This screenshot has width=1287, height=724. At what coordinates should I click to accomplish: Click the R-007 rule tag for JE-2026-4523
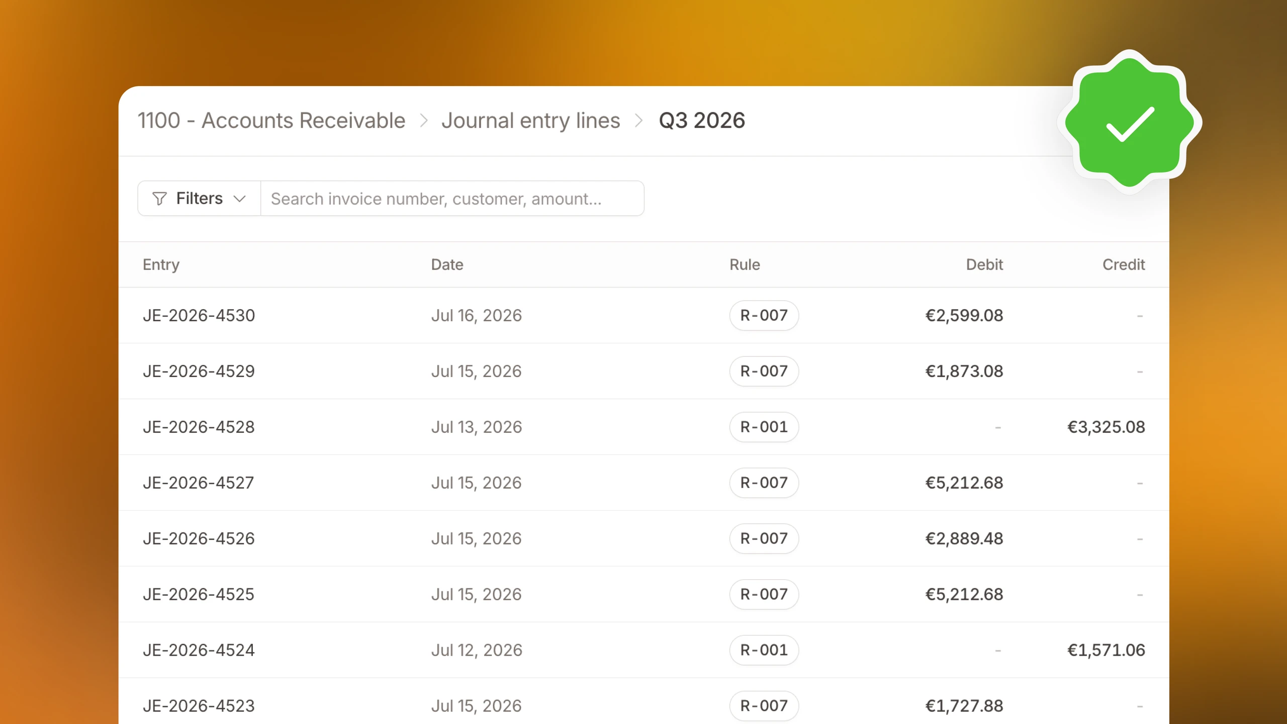click(764, 706)
